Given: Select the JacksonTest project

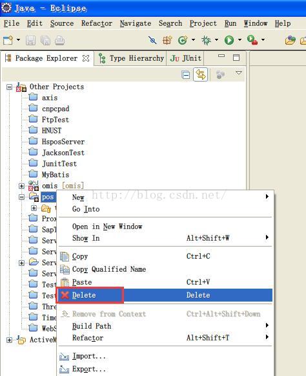Looking at the screenshot, I should (63, 153).
